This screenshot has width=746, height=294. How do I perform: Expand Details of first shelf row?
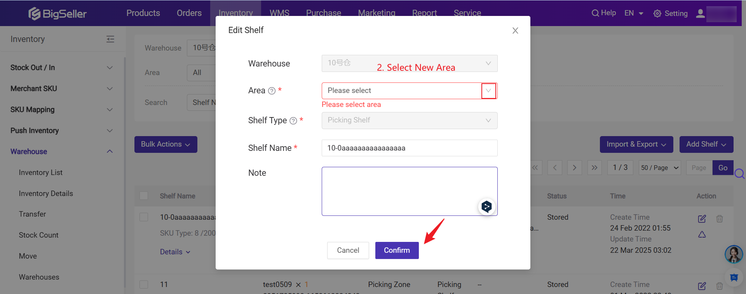(x=175, y=252)
